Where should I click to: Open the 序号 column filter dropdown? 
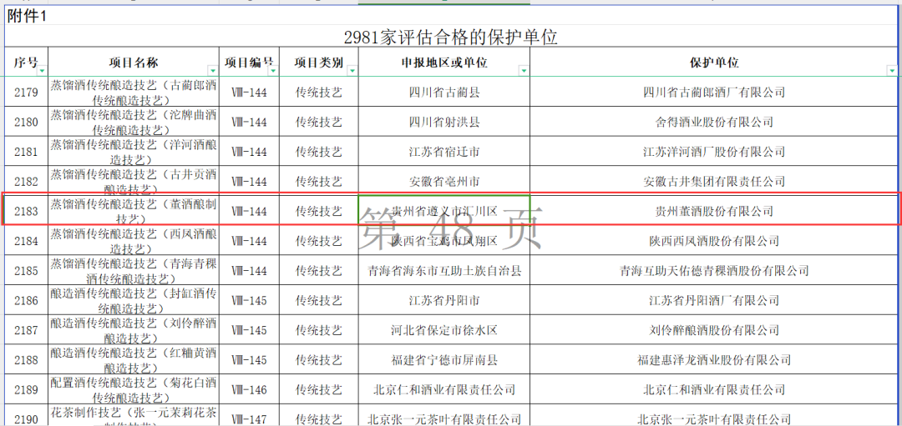pos(41,72)
